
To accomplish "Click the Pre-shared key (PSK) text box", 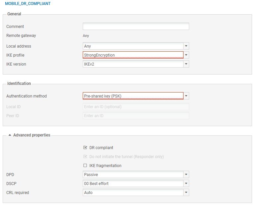I will pos(133,96).
